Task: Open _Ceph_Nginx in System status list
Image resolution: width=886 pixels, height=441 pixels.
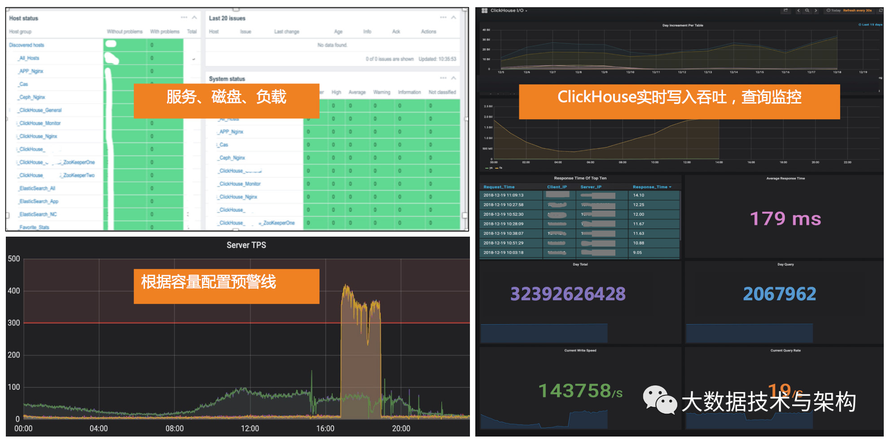Action: point(232,157)
